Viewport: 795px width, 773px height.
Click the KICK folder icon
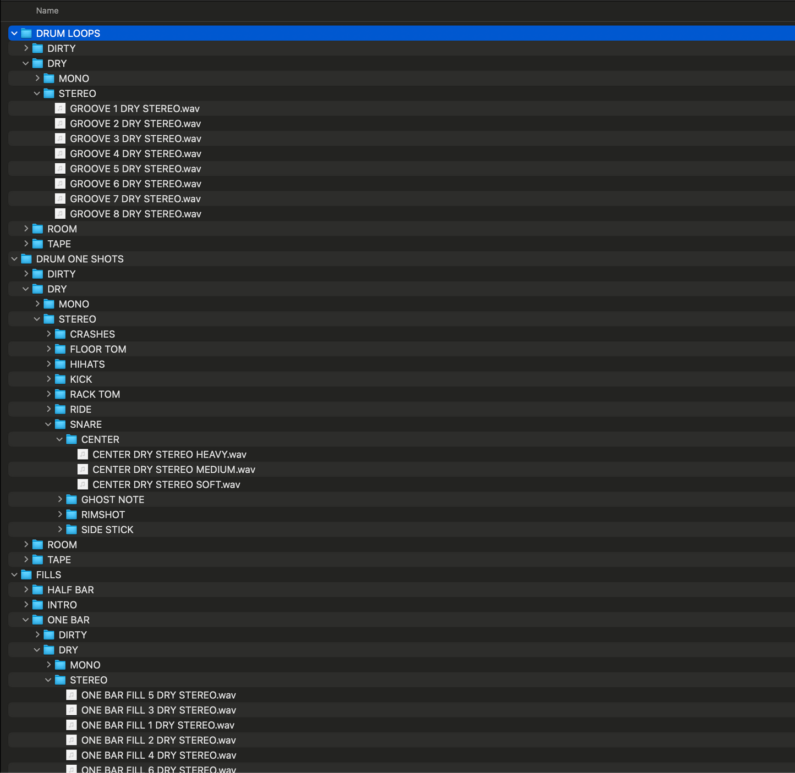tap(60, 379)
